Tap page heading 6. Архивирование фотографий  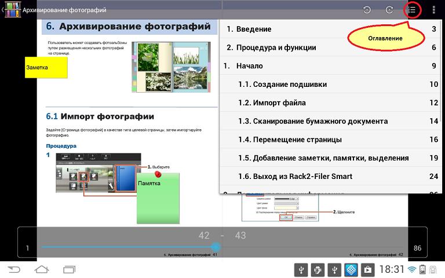[x=128, y=27]
